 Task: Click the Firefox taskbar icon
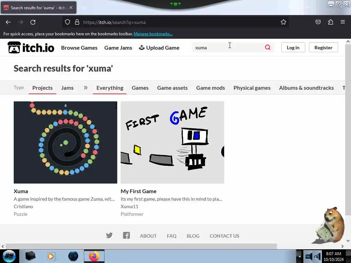(94, 256)
